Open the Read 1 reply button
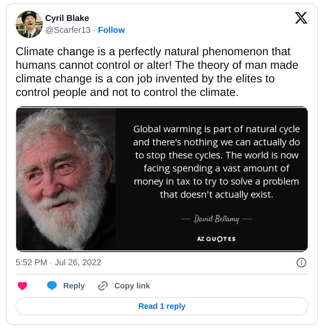This screenshot has height=330, width=323. [x=162, y=306]
